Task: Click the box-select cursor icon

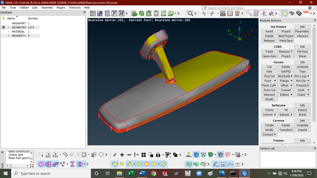Action: (40, 155)
